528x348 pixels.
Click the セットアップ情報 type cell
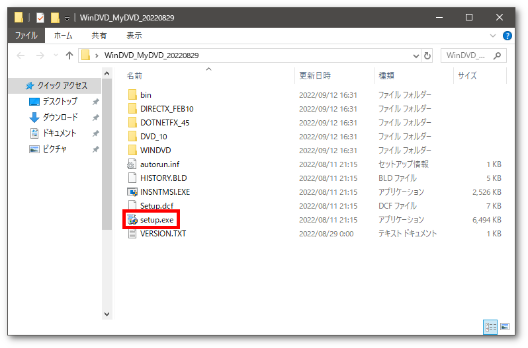click(x=404, y=164)
